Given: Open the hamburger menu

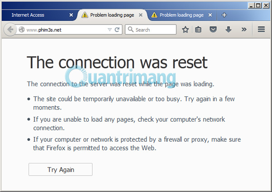Looking at the screenshot, I should 261,30.
